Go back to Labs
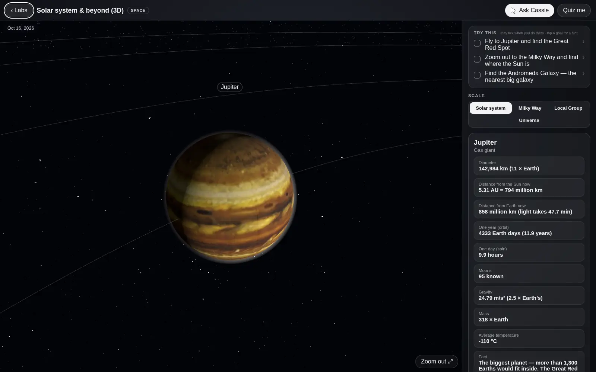 (19, 10)
